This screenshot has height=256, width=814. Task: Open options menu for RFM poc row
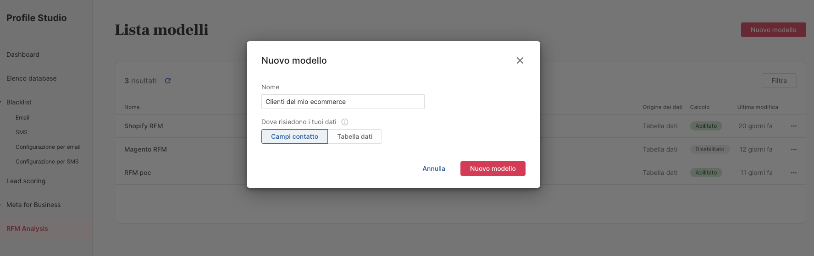click(x=793, y=173)
